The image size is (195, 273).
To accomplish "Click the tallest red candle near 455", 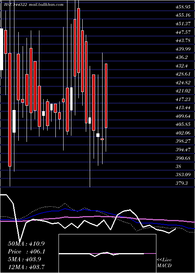I will [78, 41].
